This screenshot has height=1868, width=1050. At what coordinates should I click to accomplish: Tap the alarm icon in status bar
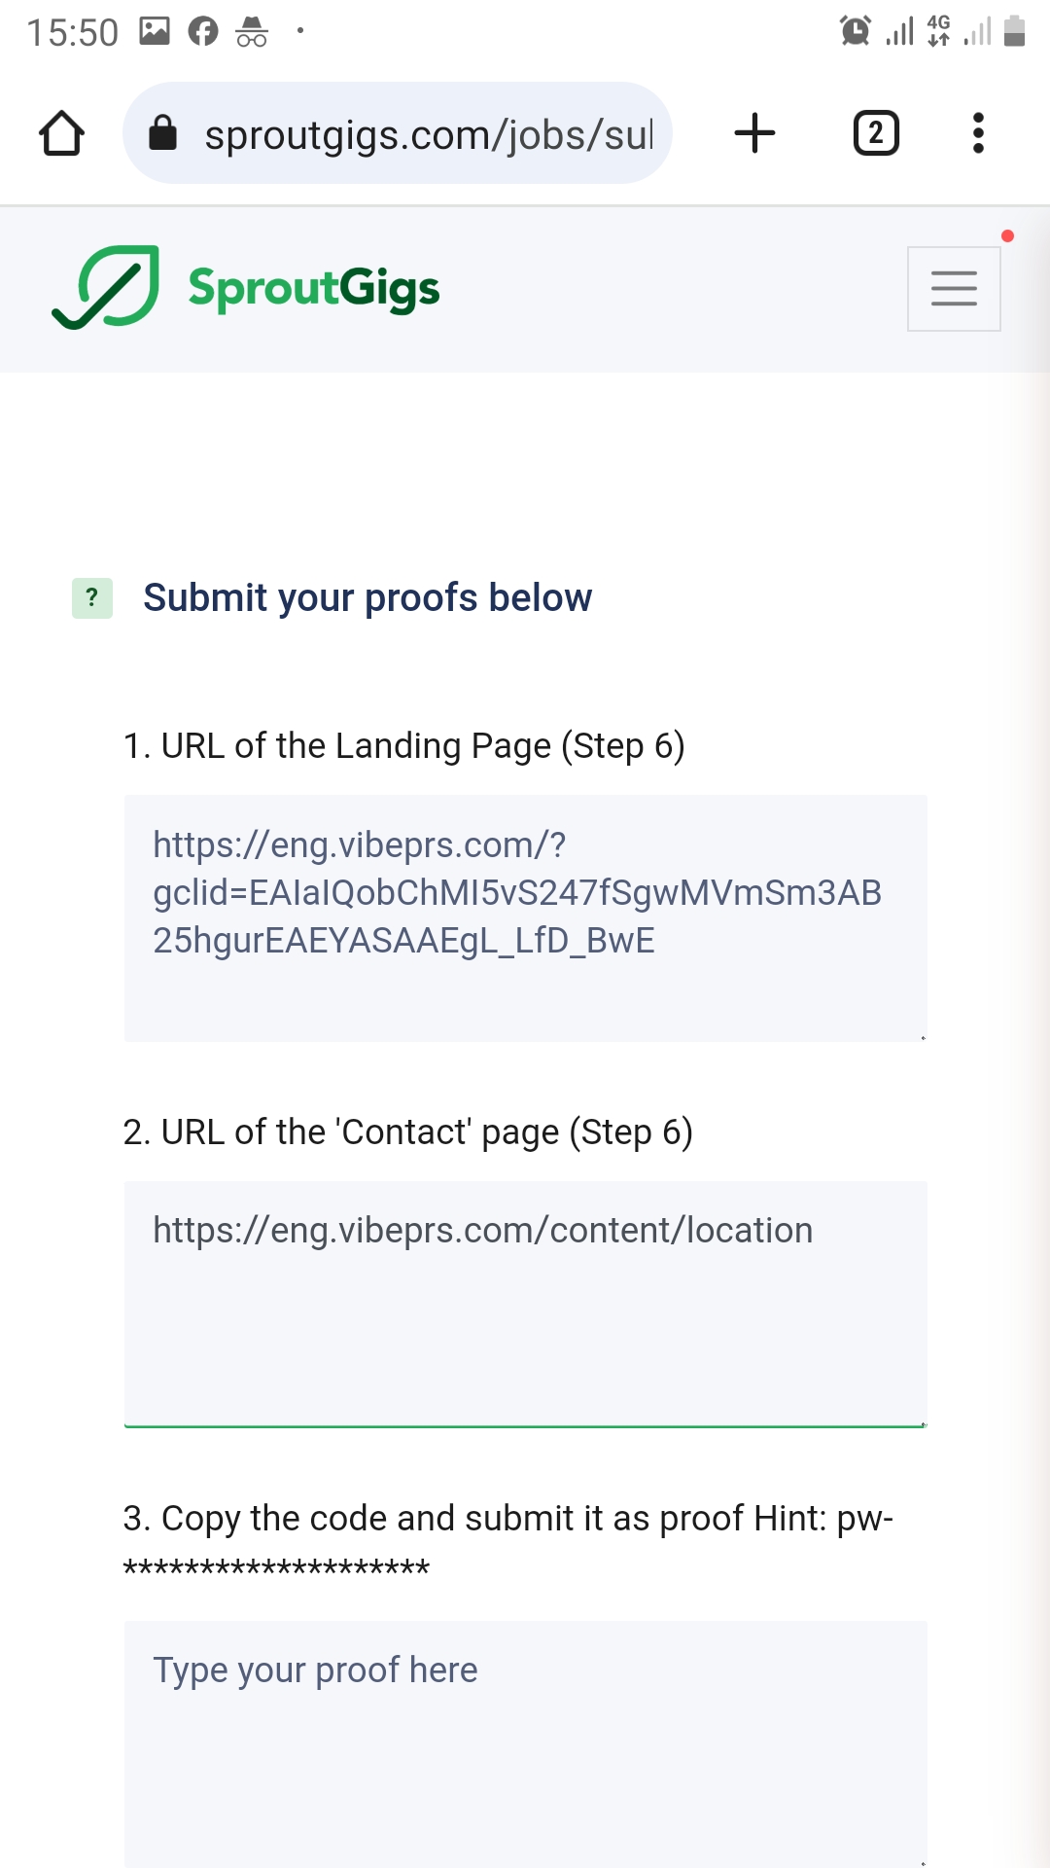pyautogui.click(x=856, y=31)
